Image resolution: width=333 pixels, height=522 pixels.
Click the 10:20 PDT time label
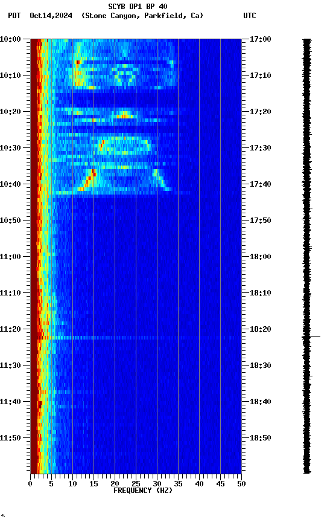click(x=10, y=112)
